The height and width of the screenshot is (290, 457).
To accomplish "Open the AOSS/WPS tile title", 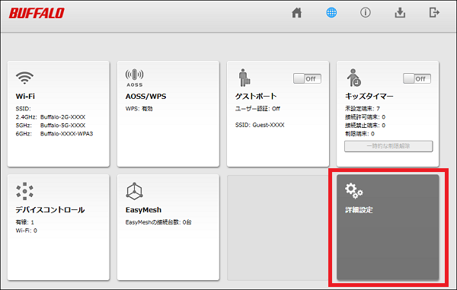I will tap(145, 97).
